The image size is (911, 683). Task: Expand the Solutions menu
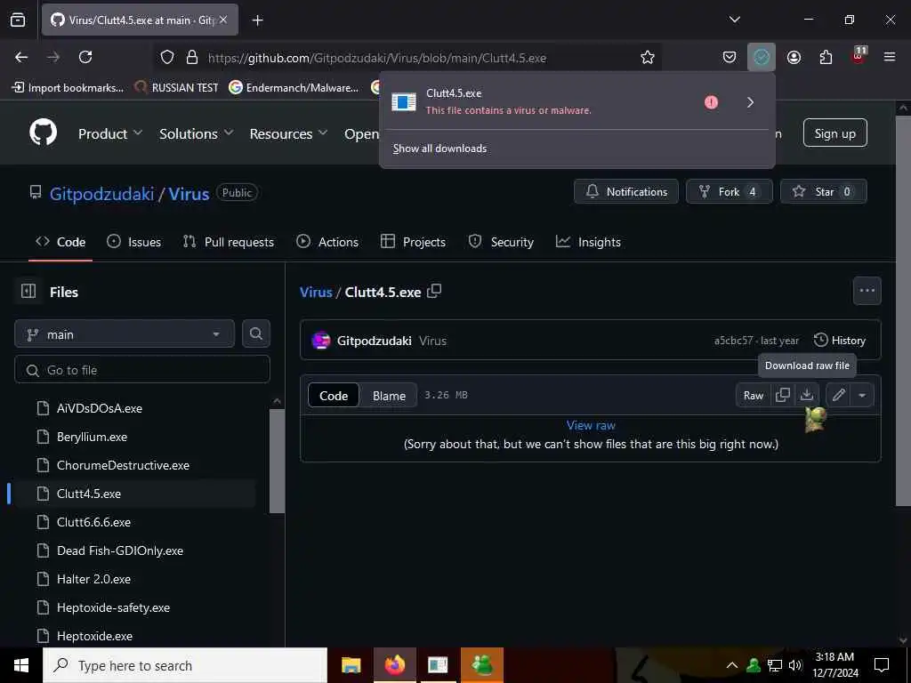[197, 133]
